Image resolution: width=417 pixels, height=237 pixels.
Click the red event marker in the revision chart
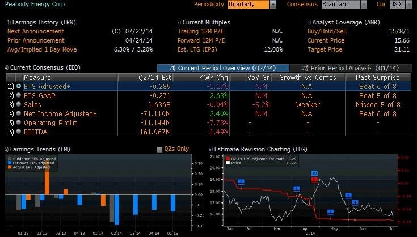click(314, 180)
